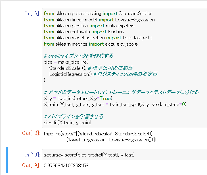Click the LogisticRegression import line
Image resolution: width=207 pixels, height=175 pixels.
coord(99,20)
